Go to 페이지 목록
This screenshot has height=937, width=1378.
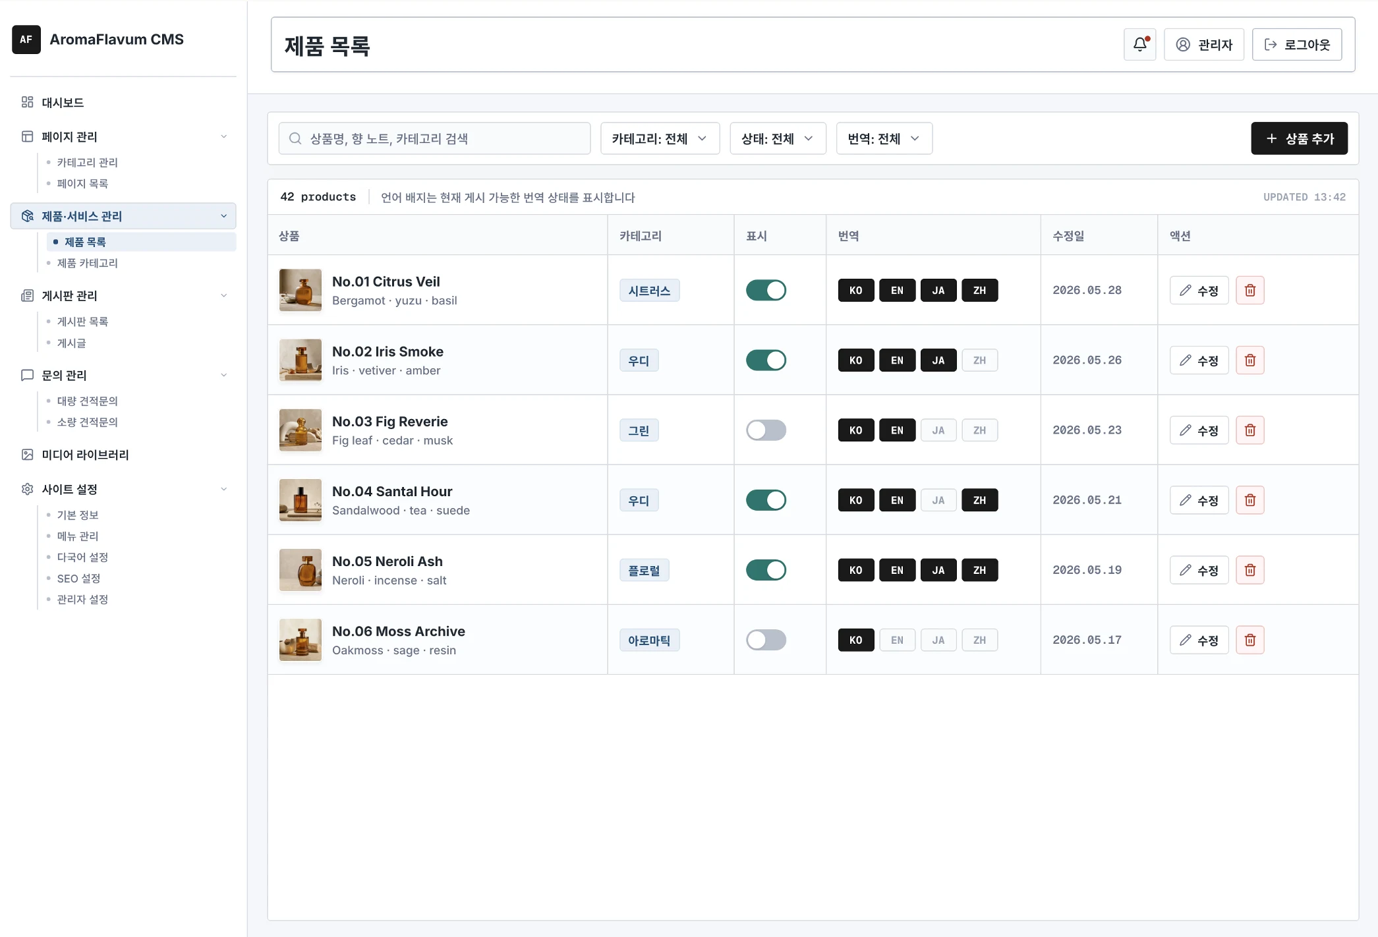(x=82, y=183)
